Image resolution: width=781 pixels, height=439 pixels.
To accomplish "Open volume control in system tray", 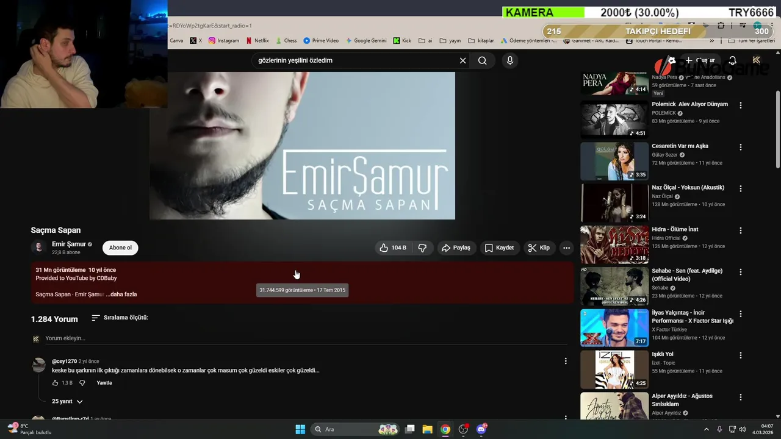I will [x=743, y=429].
